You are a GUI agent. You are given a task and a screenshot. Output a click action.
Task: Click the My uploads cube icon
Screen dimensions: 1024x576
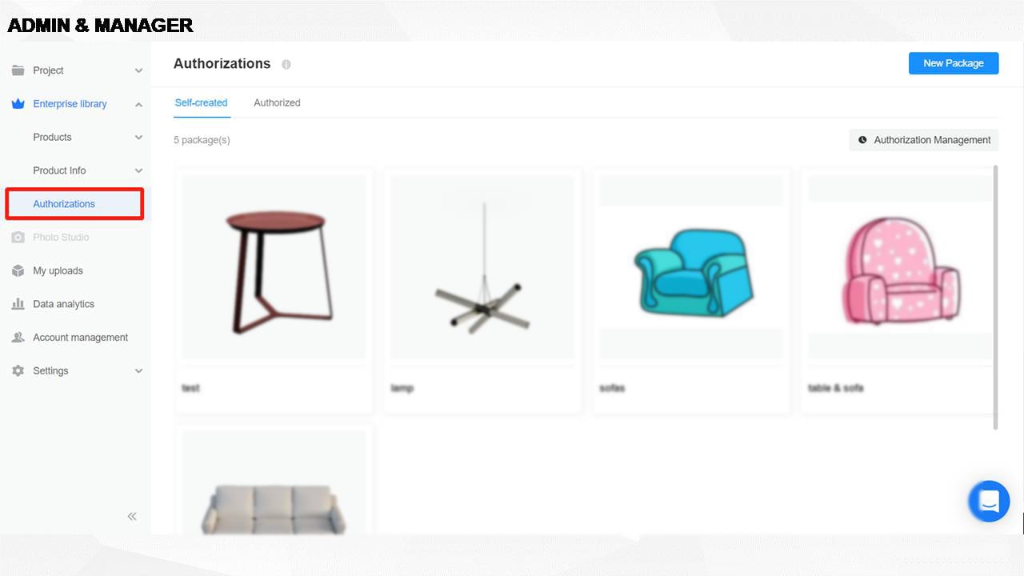[18, 271]
